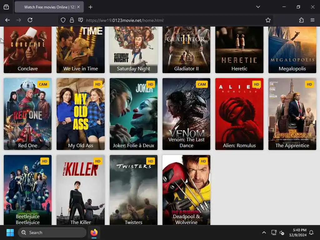The image size is (320, 240).
Task: Open the permissions icon in address bar
Action: click(81, 20)
